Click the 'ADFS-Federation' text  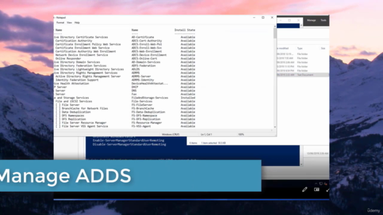(x=144, y=66)
